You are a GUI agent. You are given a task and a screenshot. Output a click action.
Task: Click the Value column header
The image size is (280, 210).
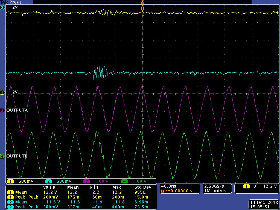49,187
